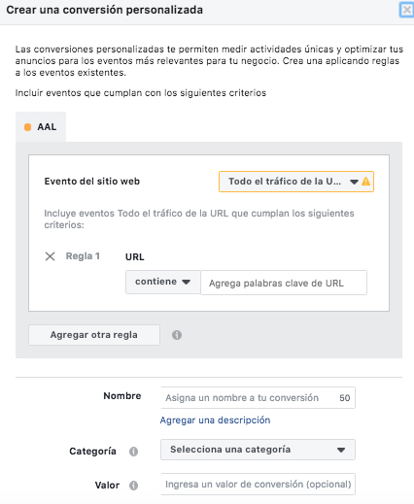Image resolution: width=414 pixels, height=504 pixels.
Task: Open the contiene condition dropdown
Action: [x=163, y=282]
